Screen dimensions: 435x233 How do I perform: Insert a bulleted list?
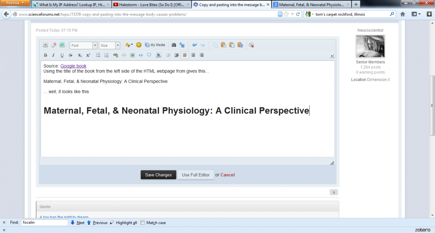click(98, 55)
